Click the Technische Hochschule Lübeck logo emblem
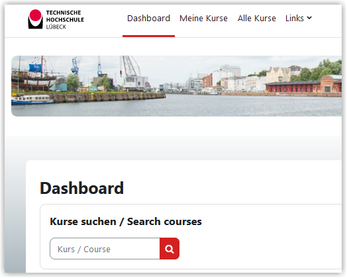 [x=35, y=19]
